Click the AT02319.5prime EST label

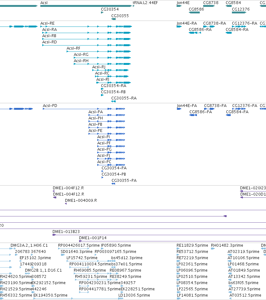pyautogui.click(x=243, y=252)
